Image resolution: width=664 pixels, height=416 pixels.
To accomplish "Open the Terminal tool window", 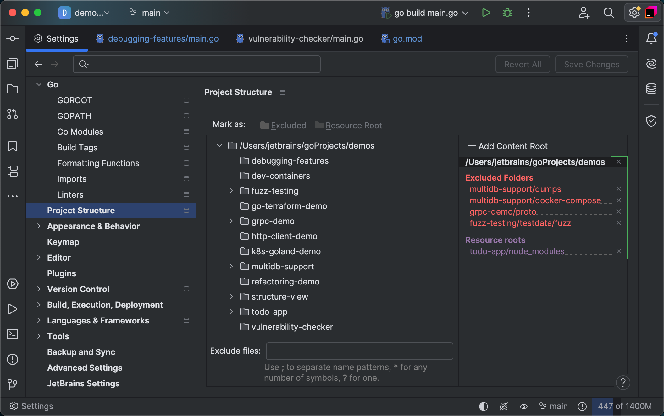I will pyautogui.click(x=13, y=334).
